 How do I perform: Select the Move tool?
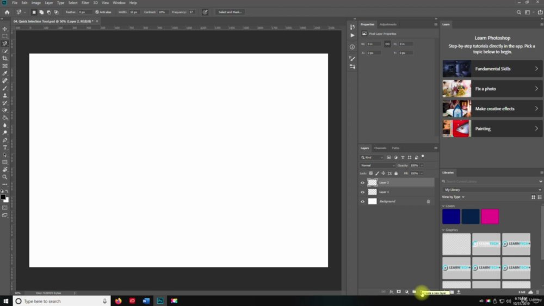point(5,29)
